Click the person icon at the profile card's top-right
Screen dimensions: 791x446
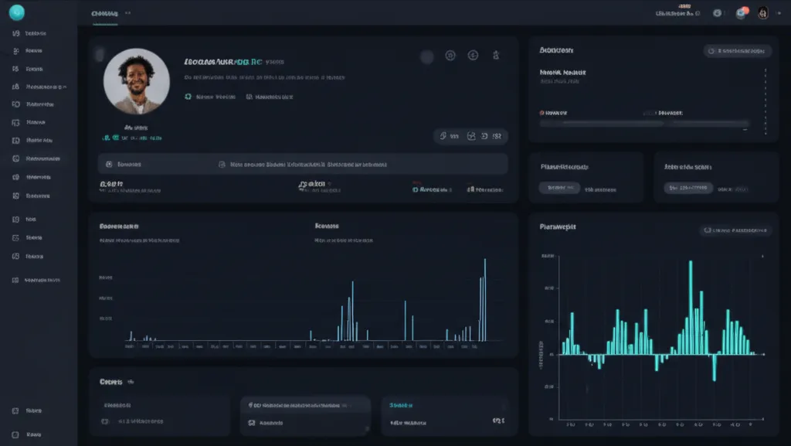tap(495, 56)
